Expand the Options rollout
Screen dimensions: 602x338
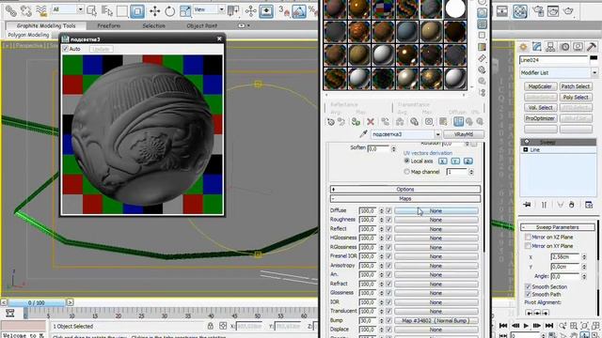point(405,190)
